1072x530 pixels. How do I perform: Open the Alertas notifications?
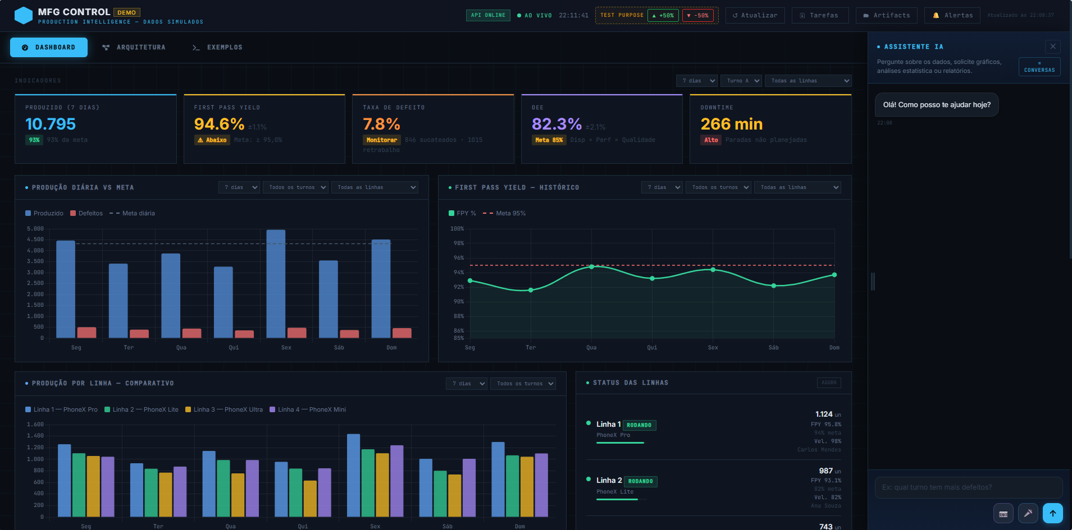click(x=952, y=15)
